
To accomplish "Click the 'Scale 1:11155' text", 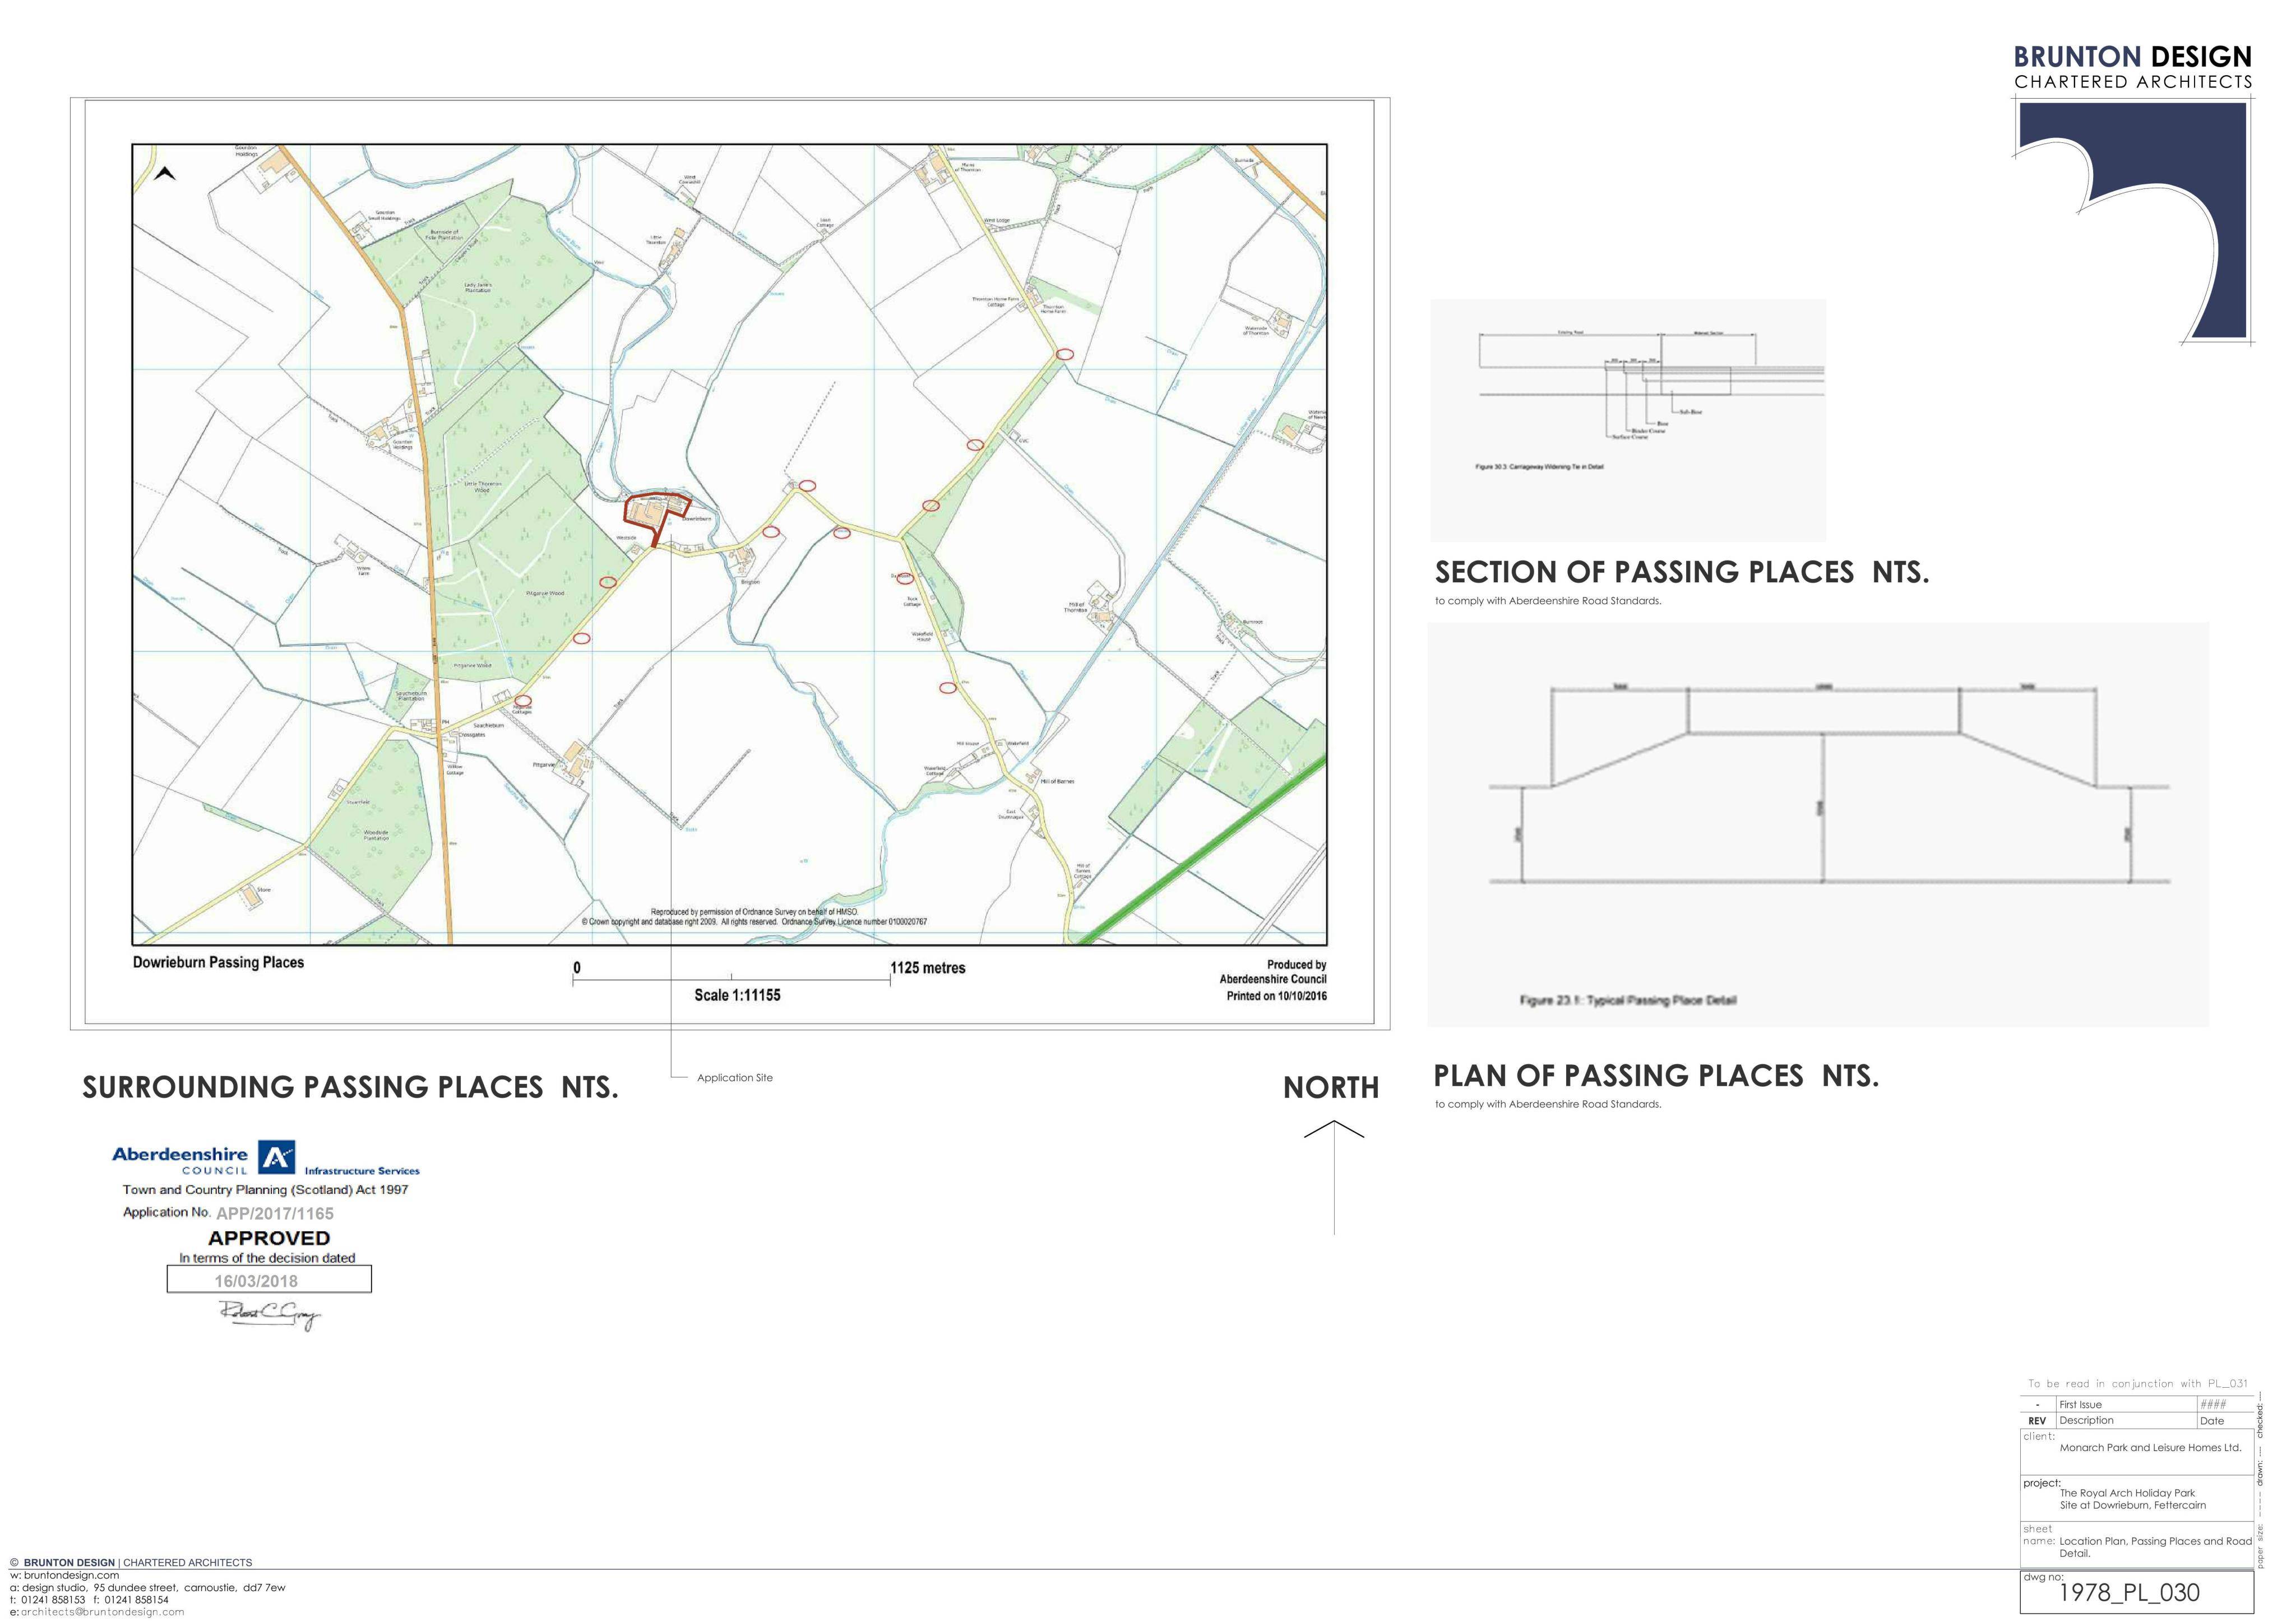I will point(737,995).
